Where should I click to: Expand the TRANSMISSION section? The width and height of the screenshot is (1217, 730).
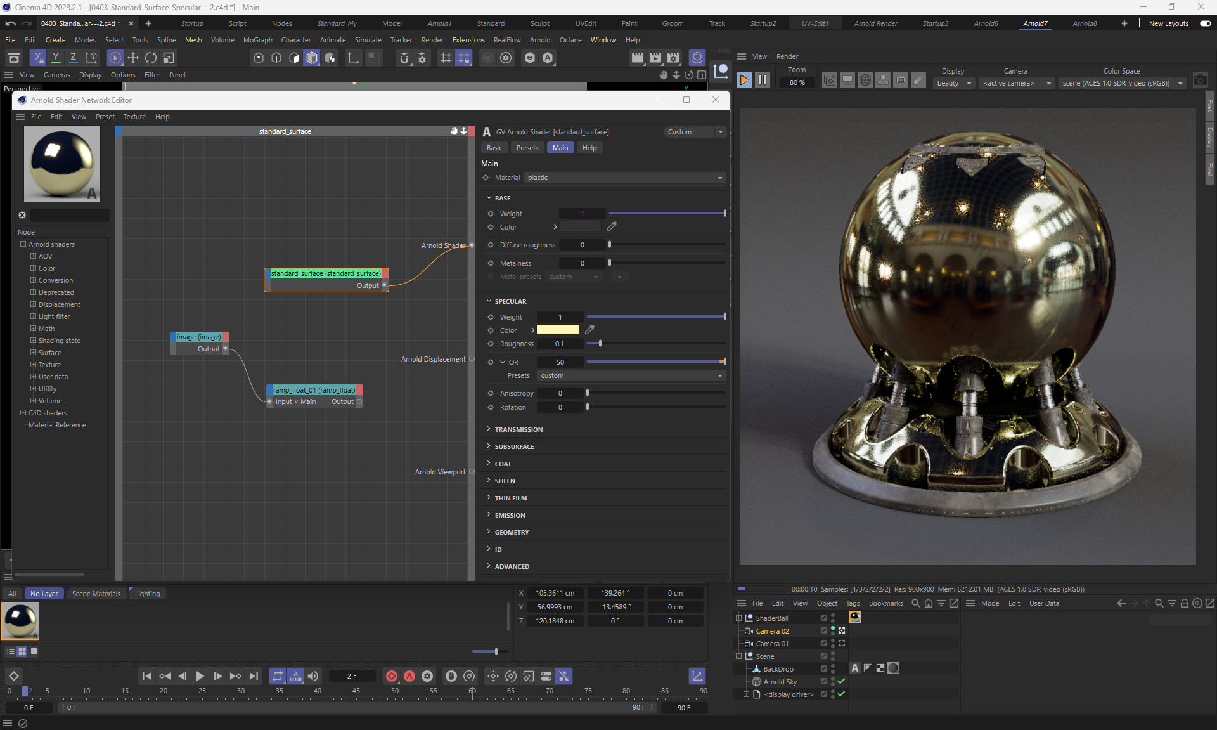click(x=518, y=429)
